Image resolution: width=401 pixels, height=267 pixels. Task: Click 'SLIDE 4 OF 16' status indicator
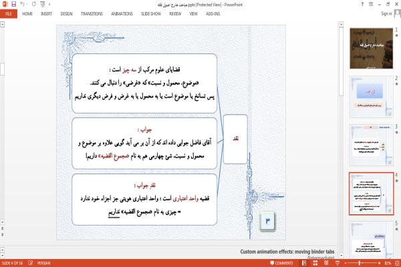[x=13, y=263]
